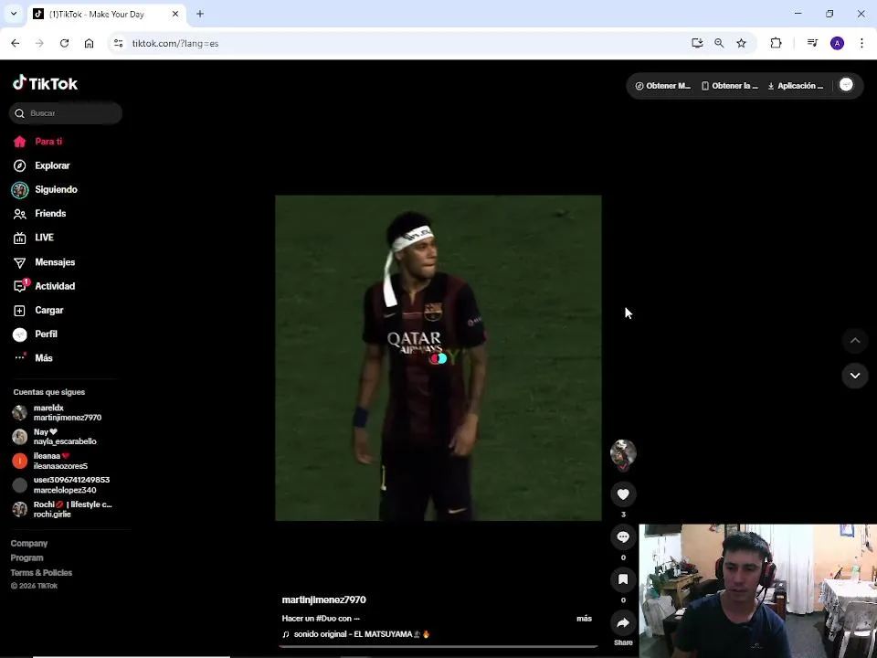Screen dimensions: 877x658
Task: Open a new browser tab
Action: click(200, 14)
